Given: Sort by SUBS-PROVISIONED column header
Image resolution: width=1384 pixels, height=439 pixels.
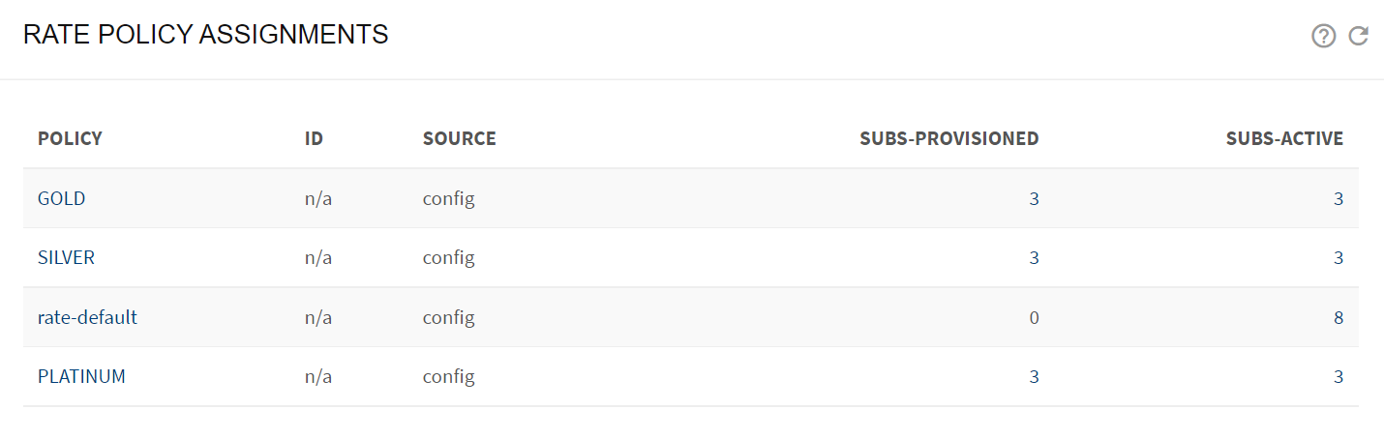Looking at the screenshot, I should point(949,138).
